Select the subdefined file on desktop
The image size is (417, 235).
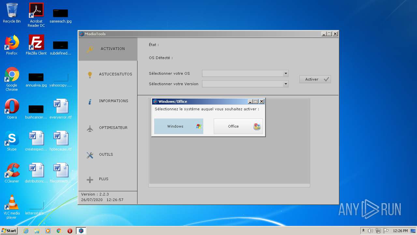click(x=61, y=48)
